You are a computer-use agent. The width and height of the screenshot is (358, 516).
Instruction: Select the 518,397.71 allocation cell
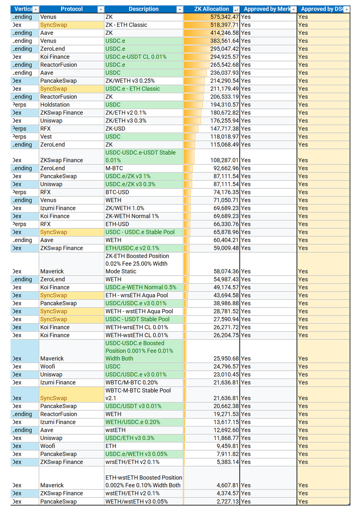click(x=212, y=25)
